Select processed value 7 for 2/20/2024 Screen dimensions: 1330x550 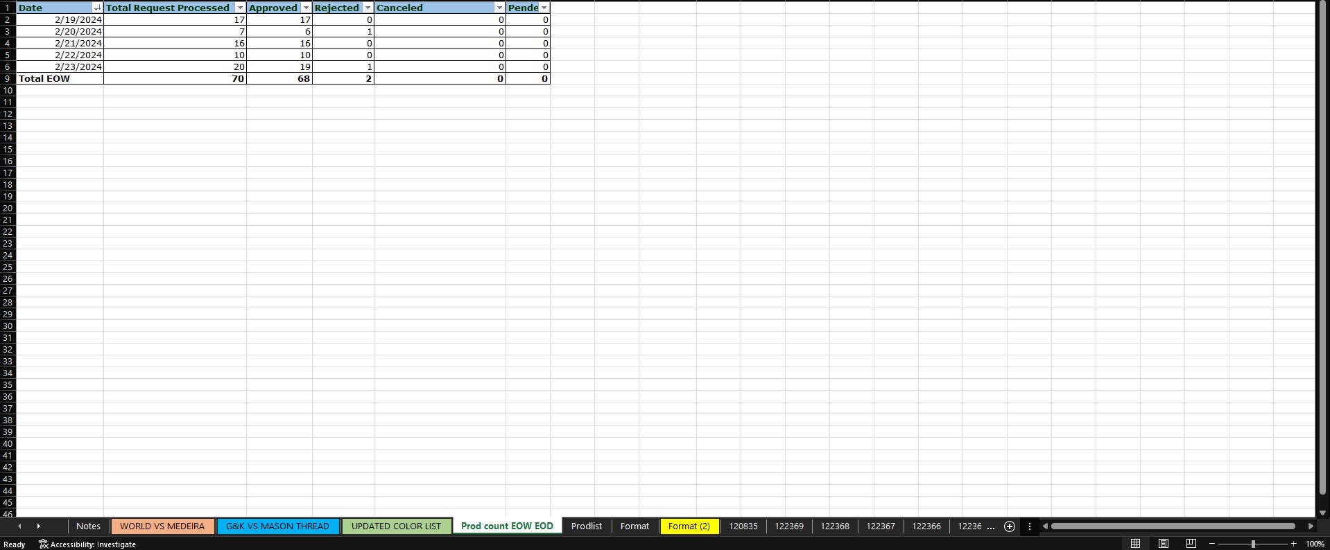pyautogui.click(x=175, y=31)
